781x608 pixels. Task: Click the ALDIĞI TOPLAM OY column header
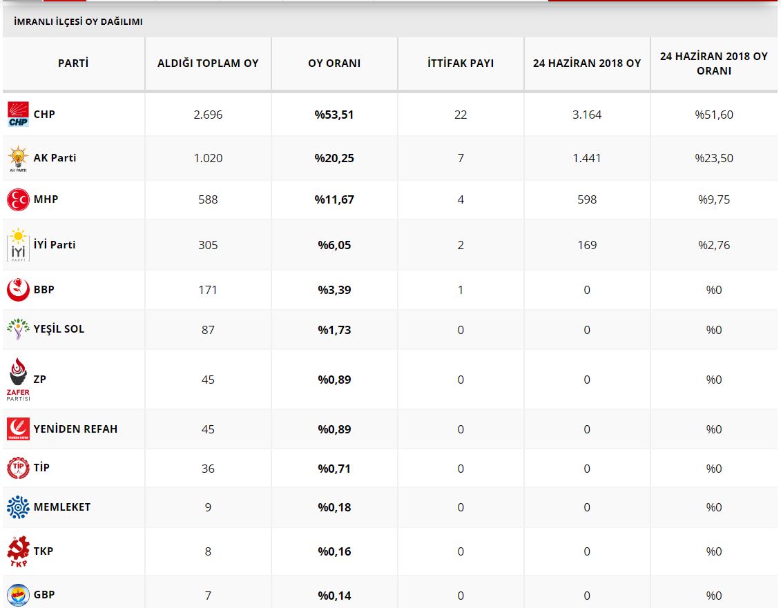tap(208, 63)
